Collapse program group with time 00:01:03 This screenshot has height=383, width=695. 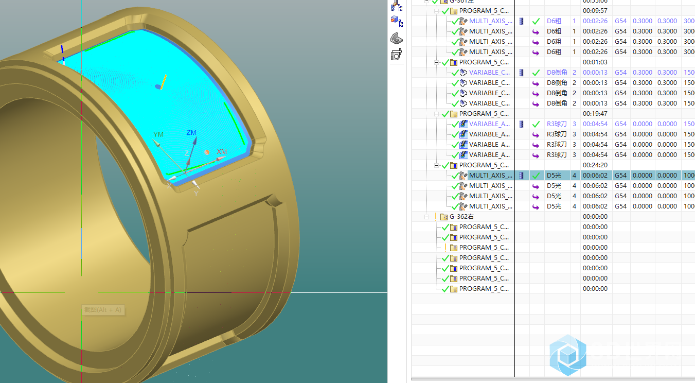(436, 62)
